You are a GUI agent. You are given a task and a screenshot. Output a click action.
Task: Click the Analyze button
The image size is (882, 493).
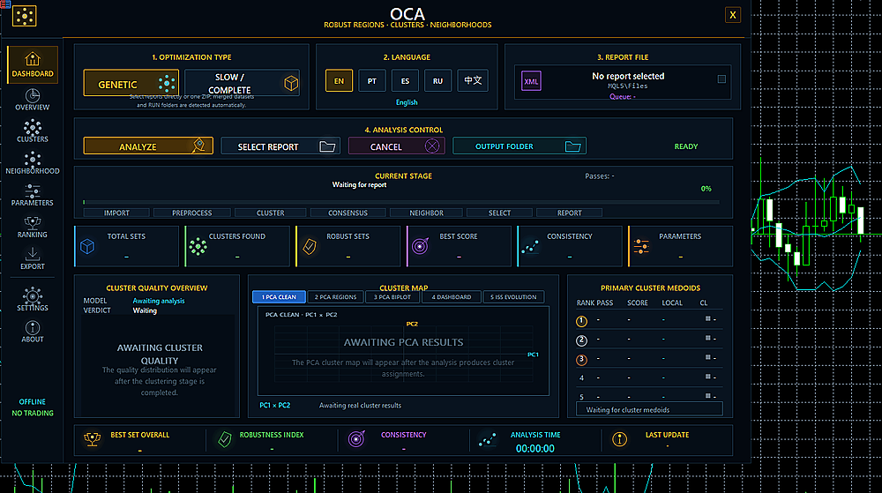[x=148, y=146]
